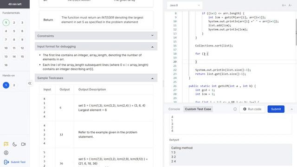Click the blue Submit button
The image size is (297, 167).
tap(276, 109)
